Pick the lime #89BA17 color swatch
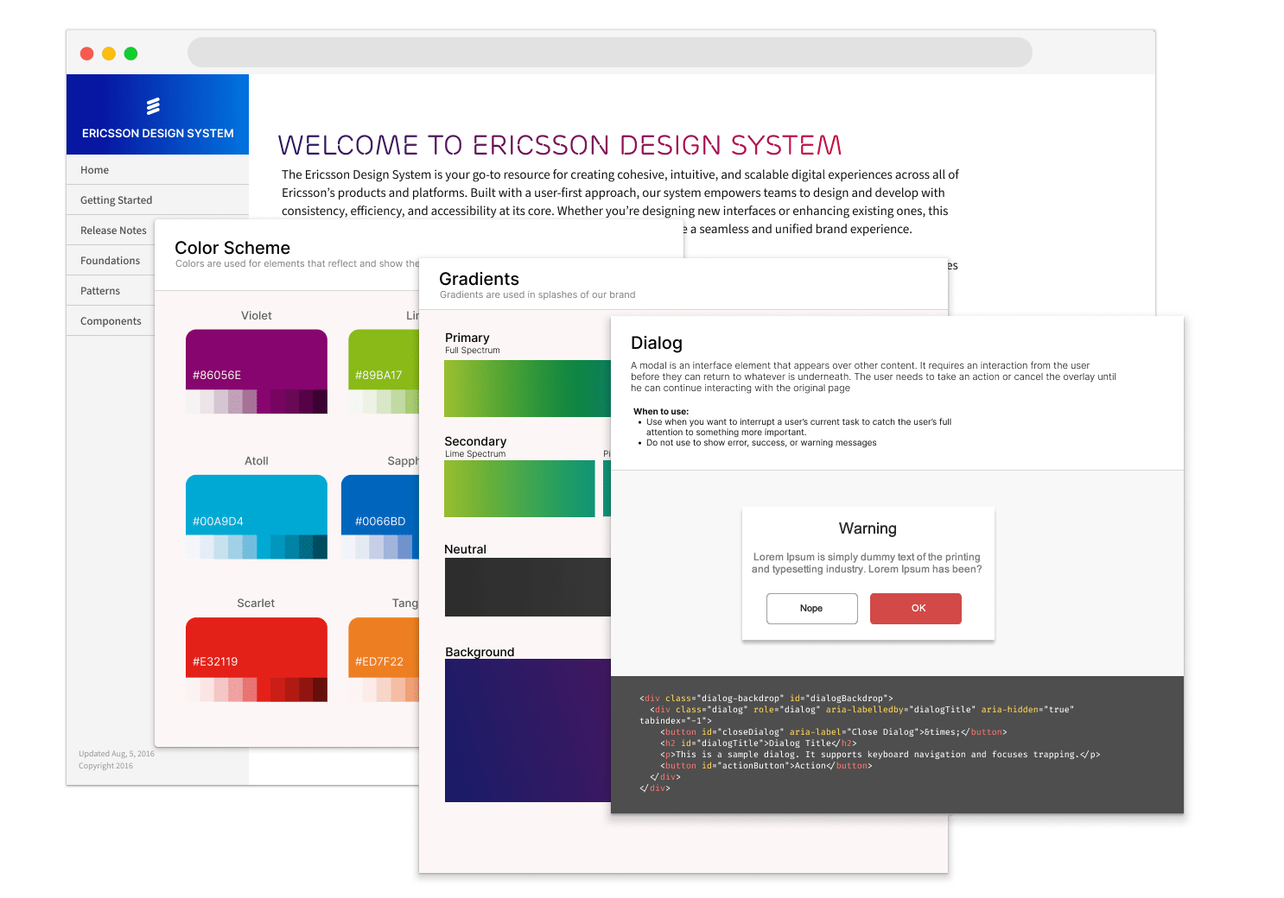Screen dimensions: 1284x898 pyautogui.click(x=384, y=371)
